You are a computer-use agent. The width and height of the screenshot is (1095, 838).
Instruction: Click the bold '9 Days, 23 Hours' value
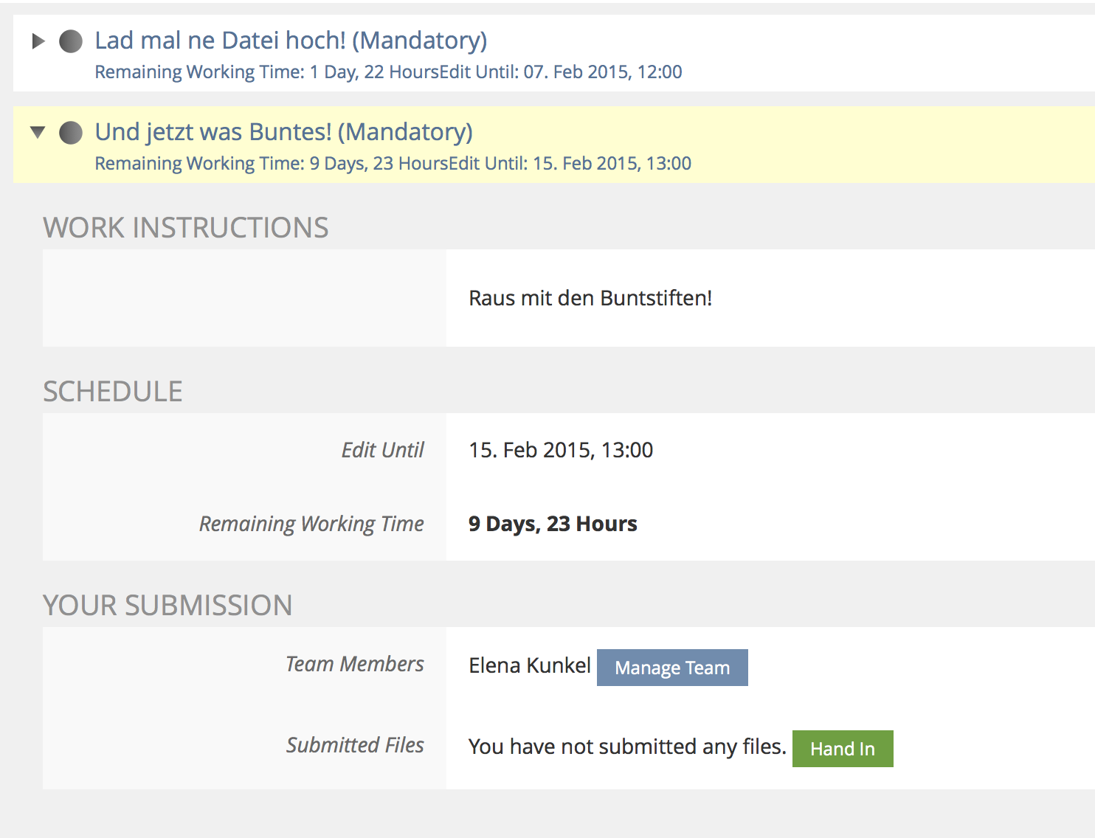pyautogui.click(x=552, y=524)
